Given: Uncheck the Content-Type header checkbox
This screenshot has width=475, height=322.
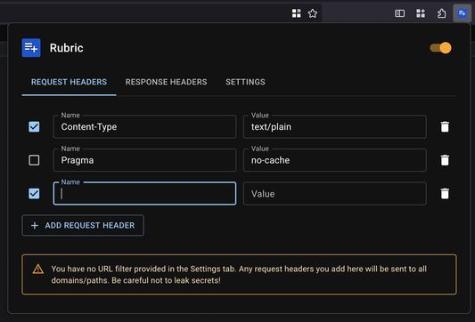Looking at the screenshot, I should [x=34, y=126].
